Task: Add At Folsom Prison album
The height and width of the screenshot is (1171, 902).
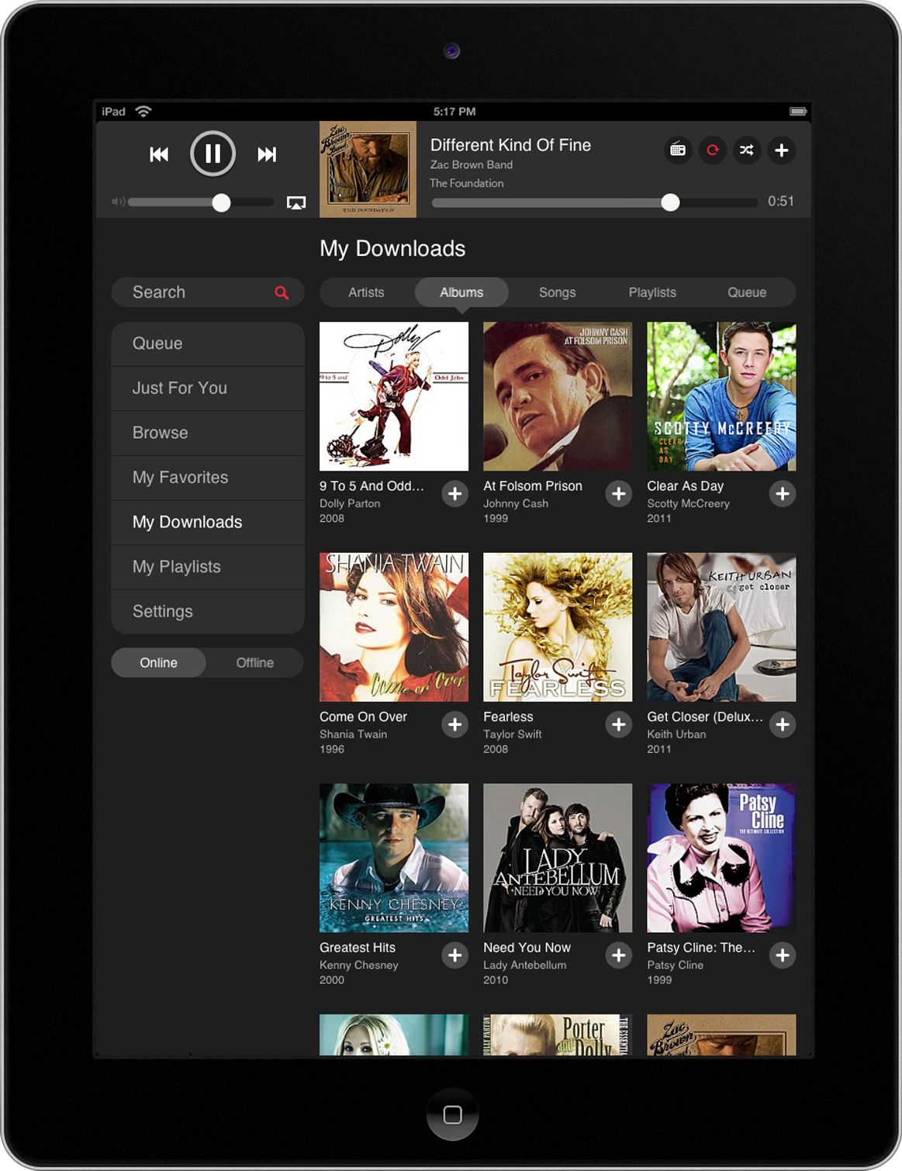Action: [x=619, y=493]
